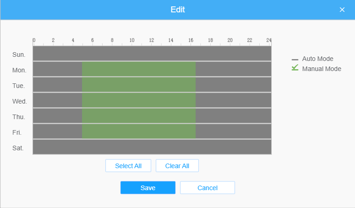
Task: Select the Manual Mode green check icon
Action: (x=295, y=68)
